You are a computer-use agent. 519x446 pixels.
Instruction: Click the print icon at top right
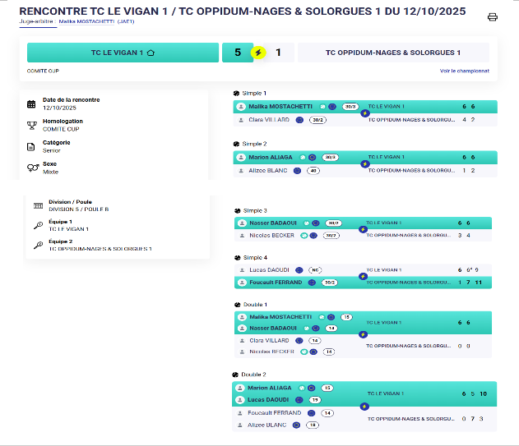point(493,16)
